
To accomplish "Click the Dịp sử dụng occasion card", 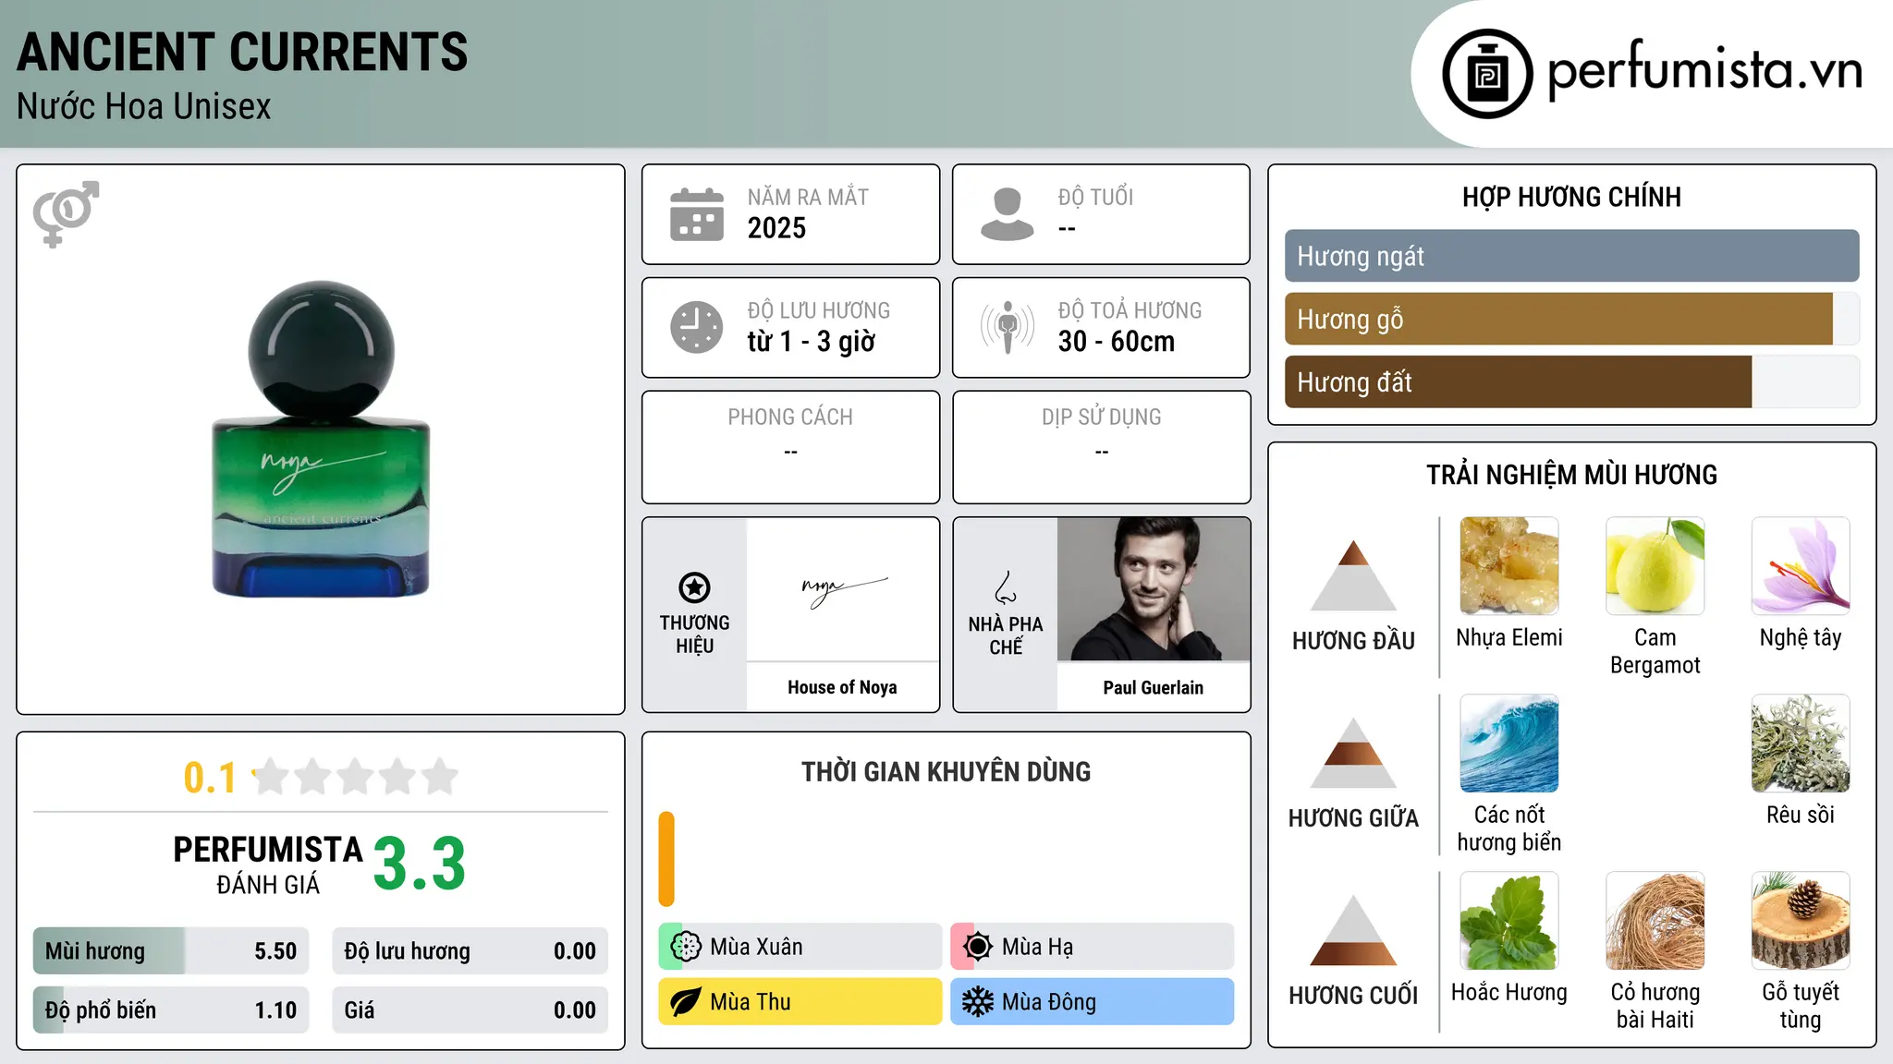I will [x=1102, y=447].
